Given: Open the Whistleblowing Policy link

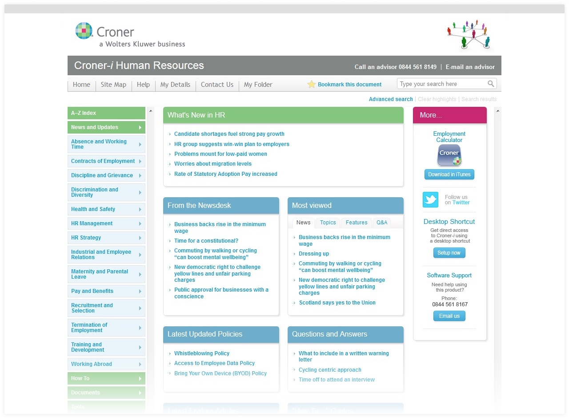Looking at the screenshot, I should 202,353.
